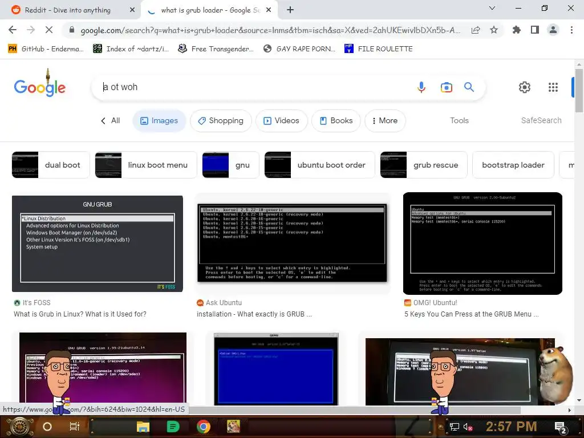
Task: Switch to the Reddit - Dive into anything tab
Action: click(x=68, y=10)
